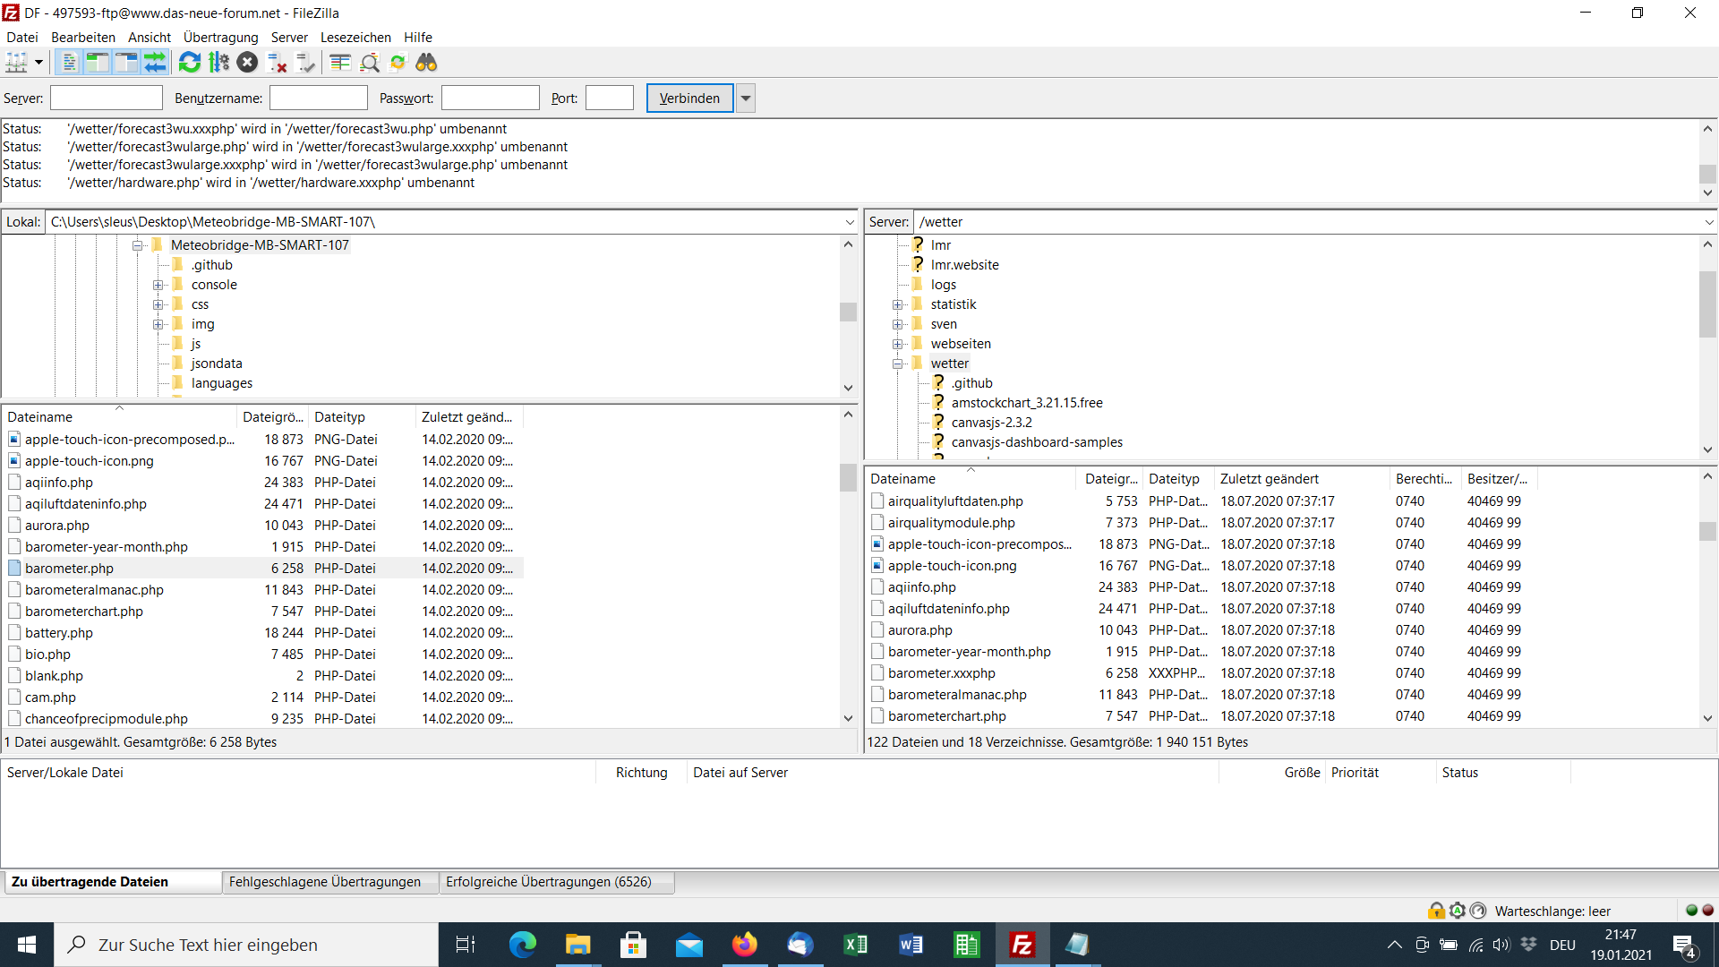Toggle processing of the transfer queue

pyautogui.click(x=218, y=63)
